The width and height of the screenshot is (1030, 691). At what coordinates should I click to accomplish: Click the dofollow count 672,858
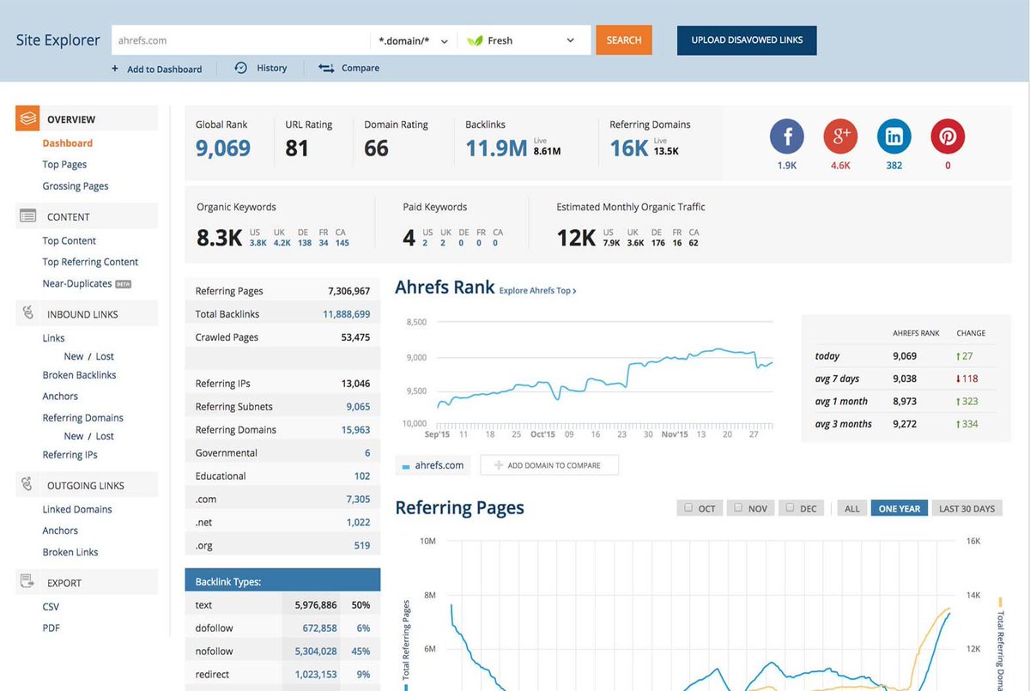(x=320, y=628)
